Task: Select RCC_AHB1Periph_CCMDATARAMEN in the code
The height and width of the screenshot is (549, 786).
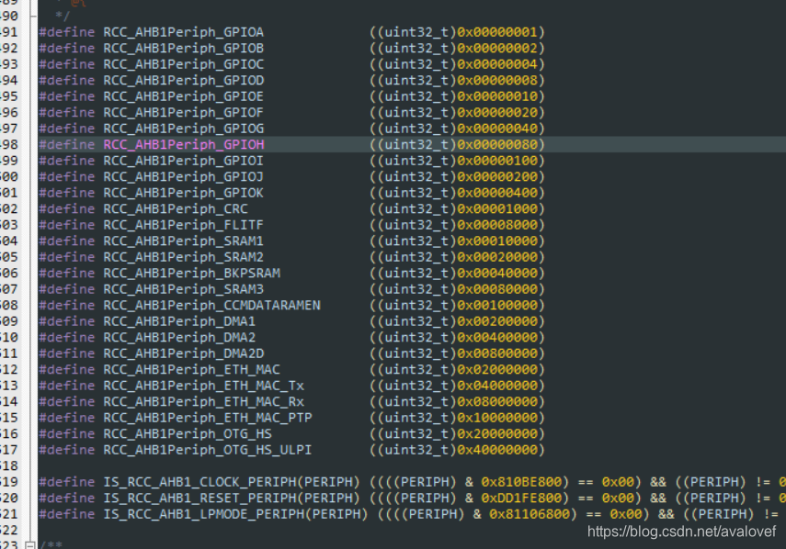Action: [x=211, y=306]
